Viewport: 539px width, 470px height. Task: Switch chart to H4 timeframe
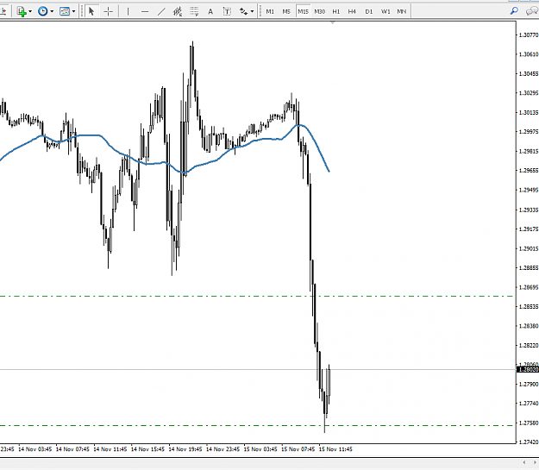(x=352, y=11)
